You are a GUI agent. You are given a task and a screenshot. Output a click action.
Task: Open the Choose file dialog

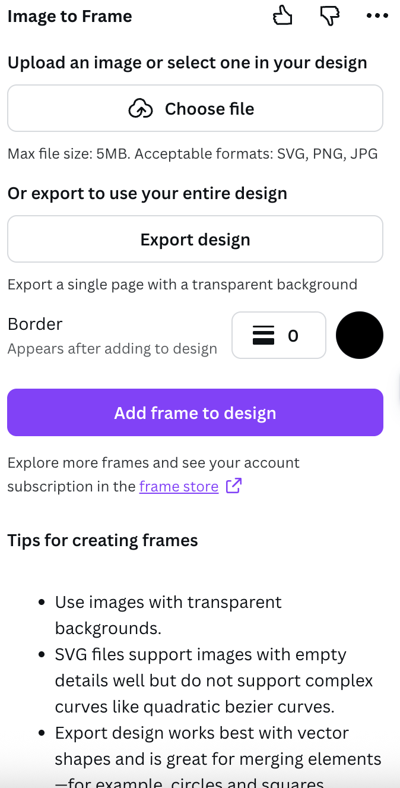[x=195, y=108]
